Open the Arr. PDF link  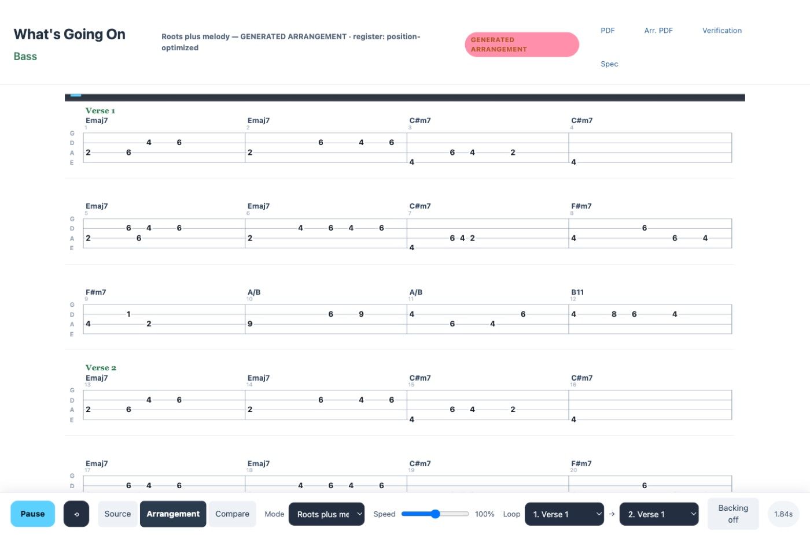coord(658,31)
